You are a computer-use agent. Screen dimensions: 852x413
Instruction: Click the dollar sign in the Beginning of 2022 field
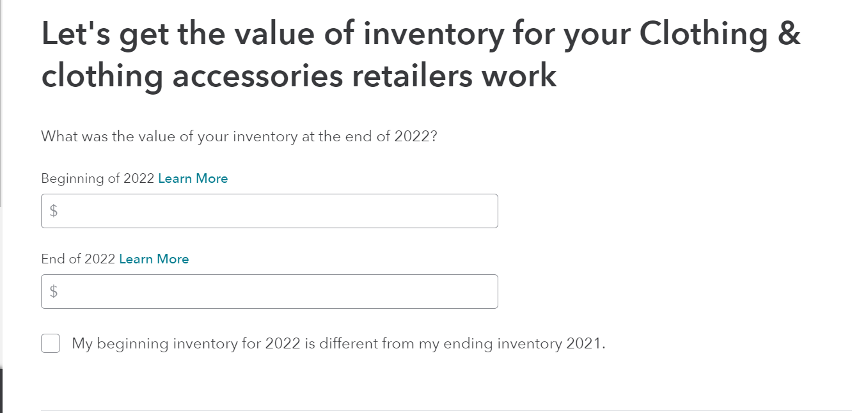[54, 211]
